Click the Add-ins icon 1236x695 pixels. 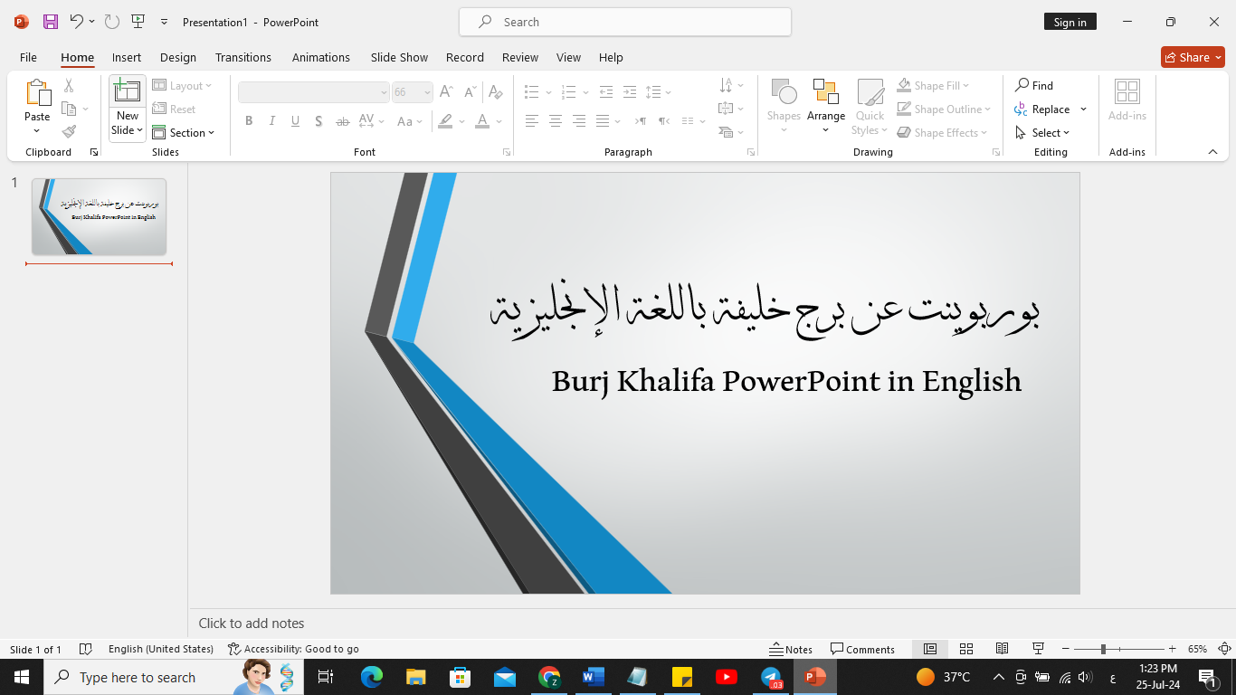pos(1127,92)
